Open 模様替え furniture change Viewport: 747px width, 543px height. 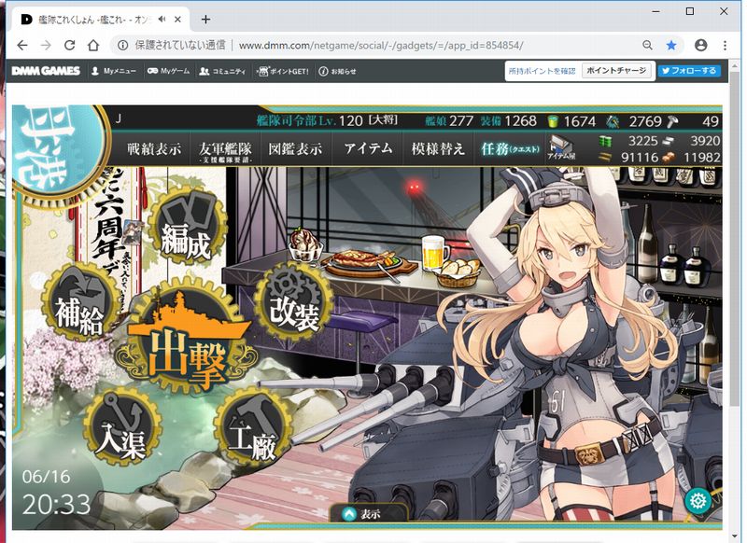(438, 149)
